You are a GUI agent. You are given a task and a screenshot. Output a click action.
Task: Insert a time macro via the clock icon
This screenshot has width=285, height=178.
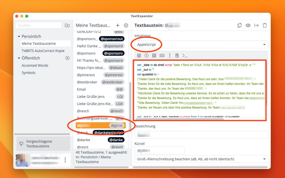[x=146, y=56]
